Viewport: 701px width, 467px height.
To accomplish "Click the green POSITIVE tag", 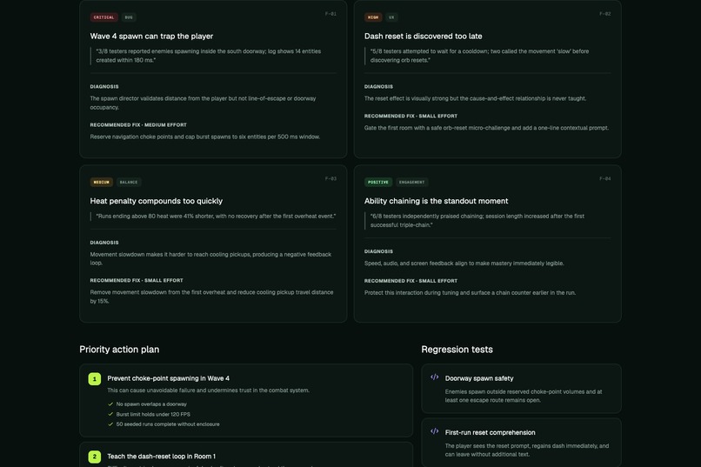I will click(378, 183).
